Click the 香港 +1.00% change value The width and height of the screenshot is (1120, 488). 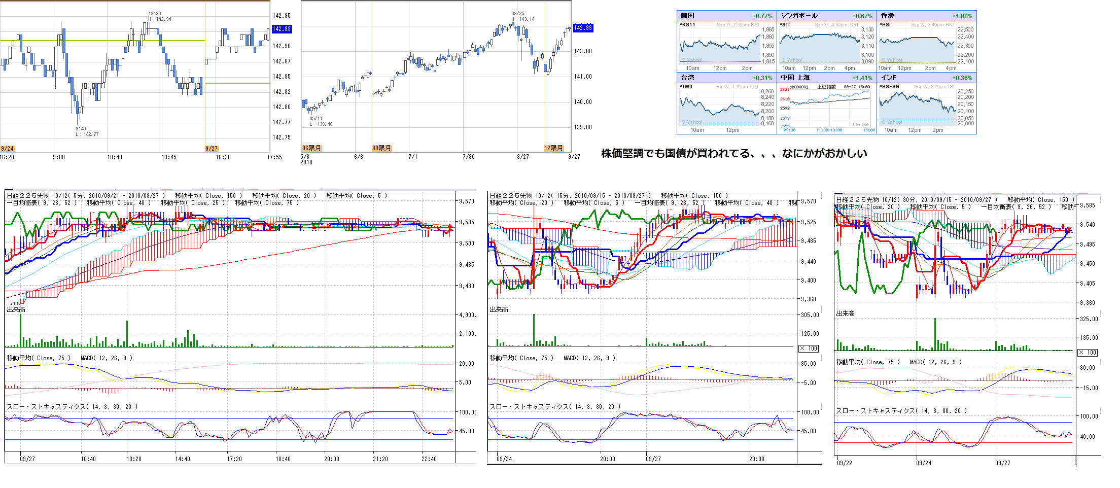[962, 16]
